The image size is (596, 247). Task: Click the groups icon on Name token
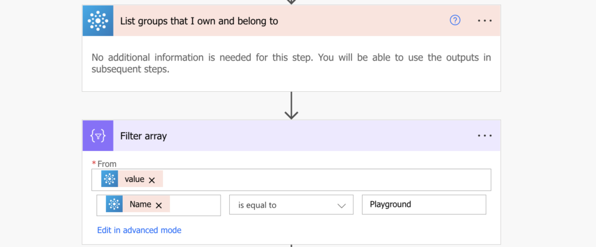114,204
